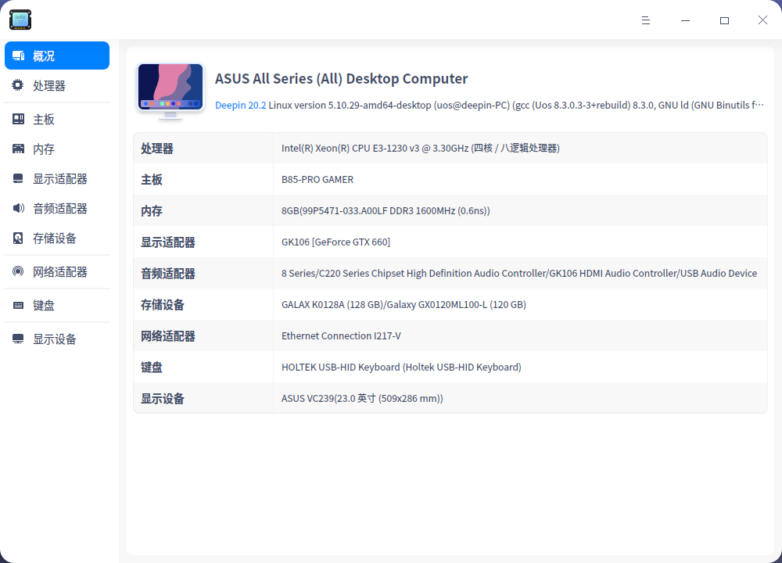The width and height of the screenshot is (782, 563).
Task: Switch to the 主板 sidebar label
Action: (x=44, y=120)
